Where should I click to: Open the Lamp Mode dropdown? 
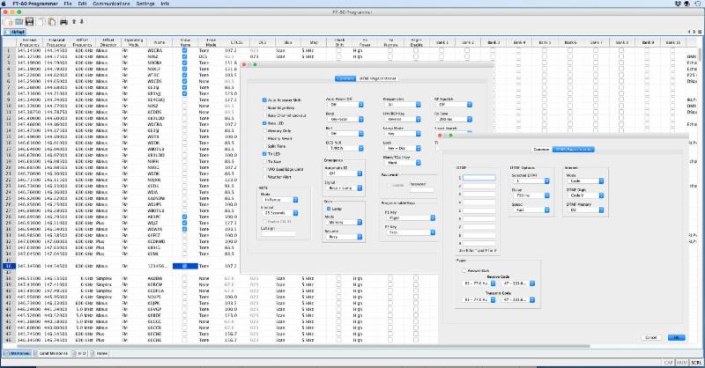pyautogui.click(x=402, y=134)
